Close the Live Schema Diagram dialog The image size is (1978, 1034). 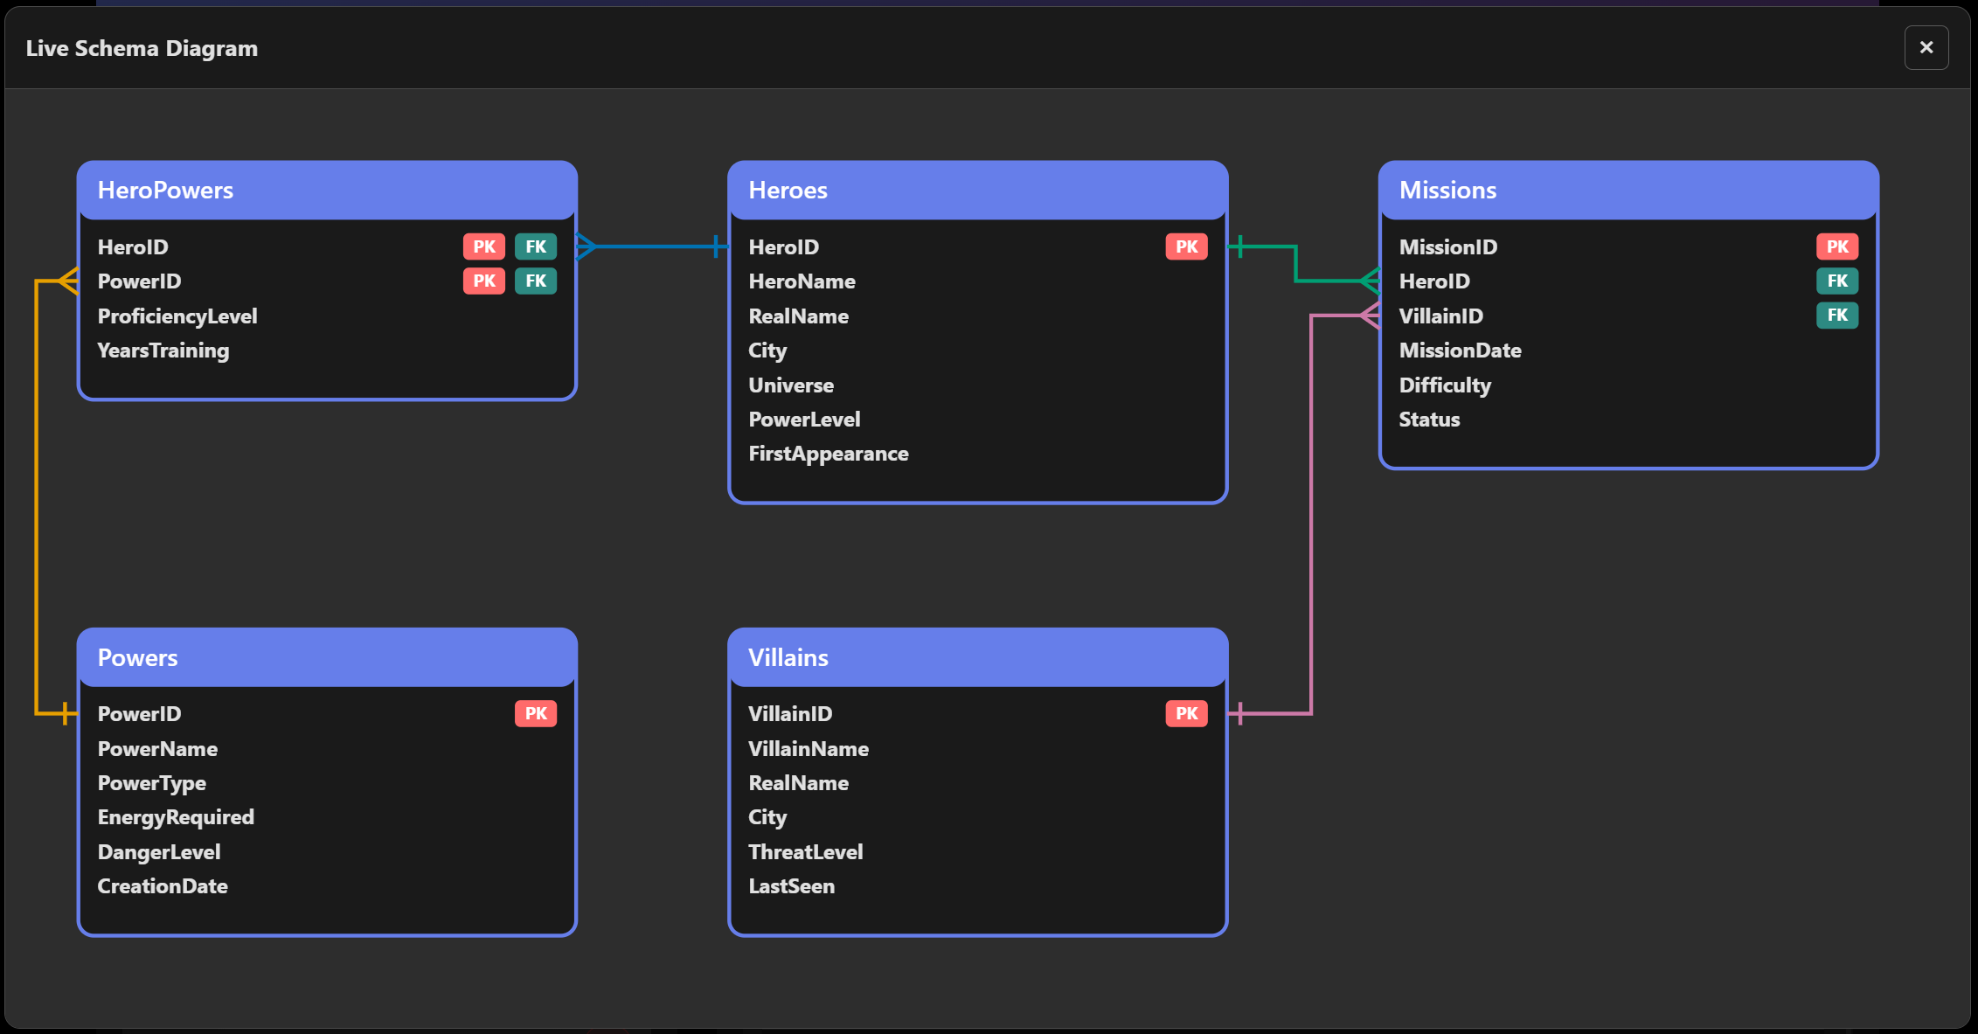pos(1926,47)
